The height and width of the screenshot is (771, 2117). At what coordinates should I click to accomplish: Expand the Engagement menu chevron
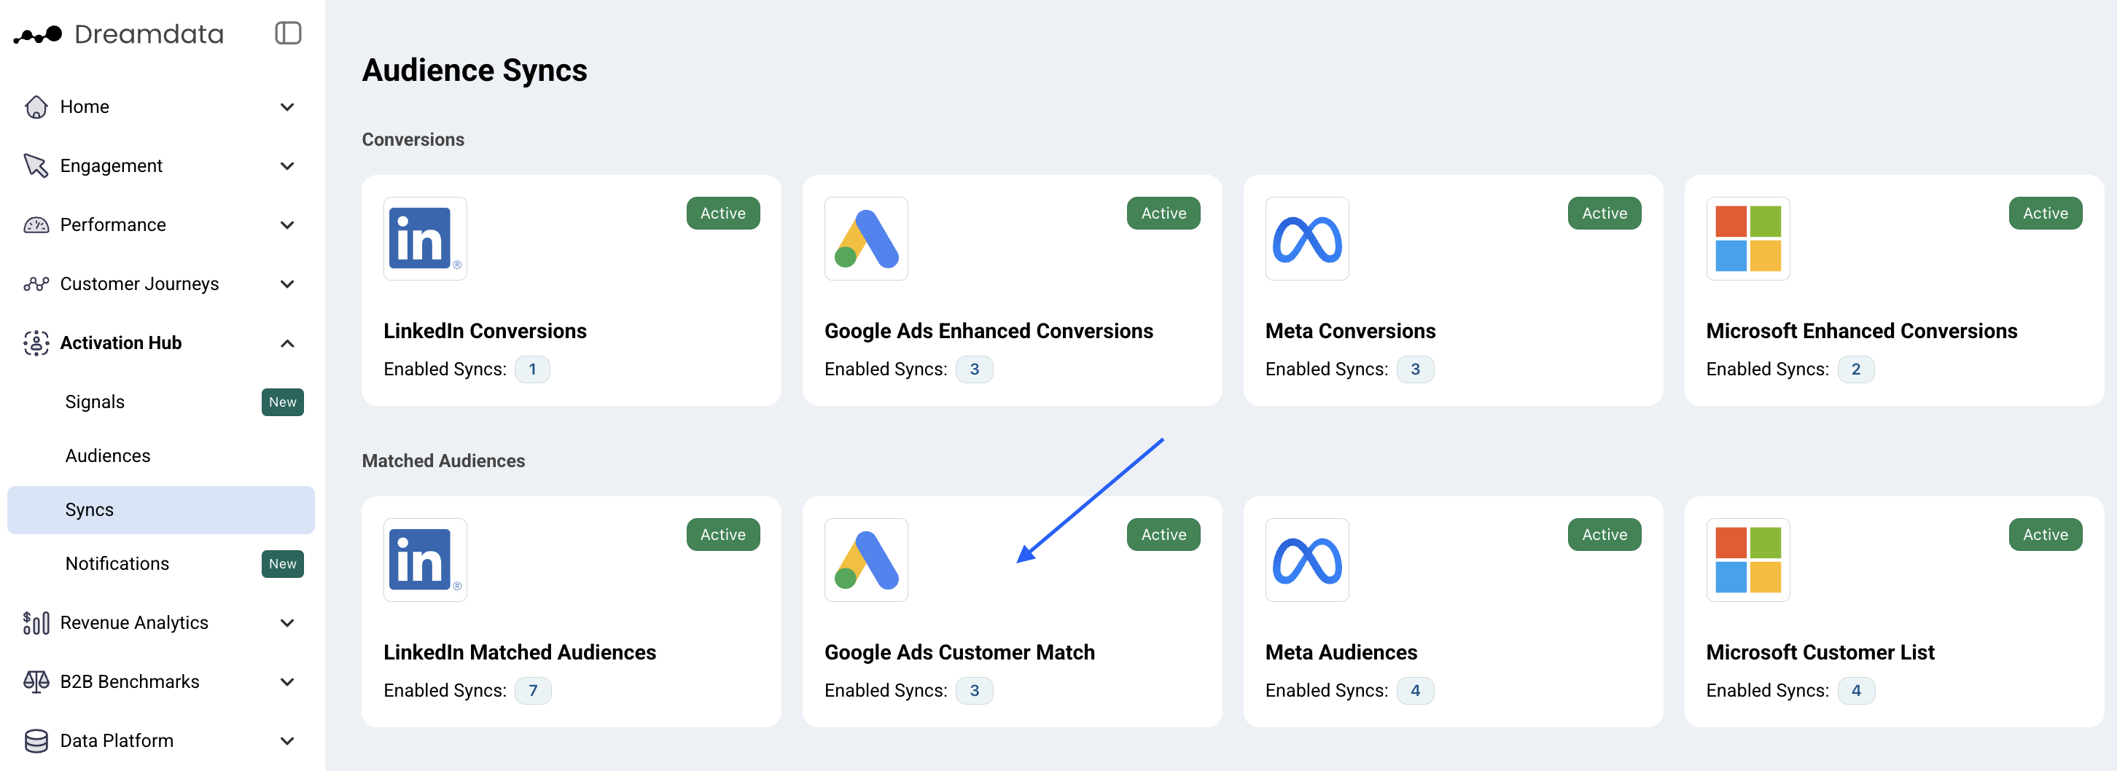(286, 166)
